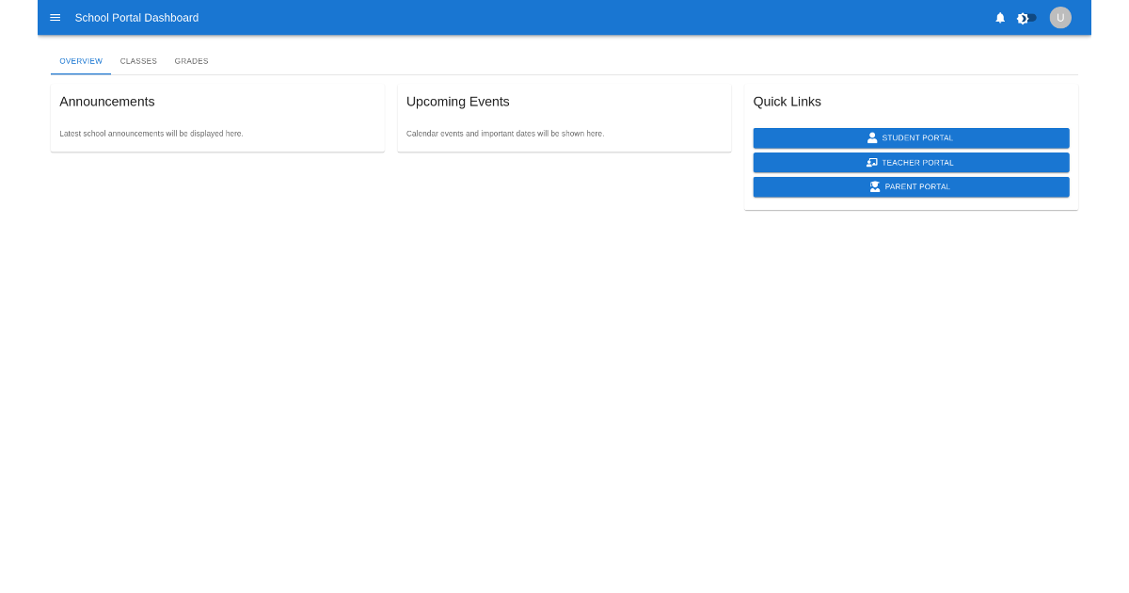The width and height of the screenshot is (1129, 593).
Task: Select the OVERVIEW tab
Action: 81,60
